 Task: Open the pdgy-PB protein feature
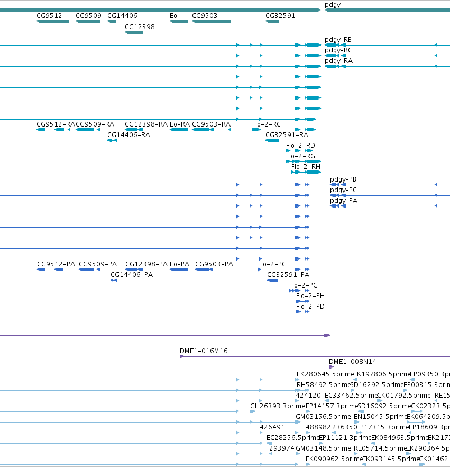pyautogui.click(x=390, y=185)
